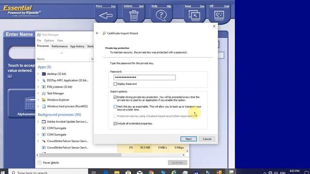The height and width of the screenshot is (174, 310).
Task: Collapse Task Manager with Fewer details
Action: pos(48,162)
